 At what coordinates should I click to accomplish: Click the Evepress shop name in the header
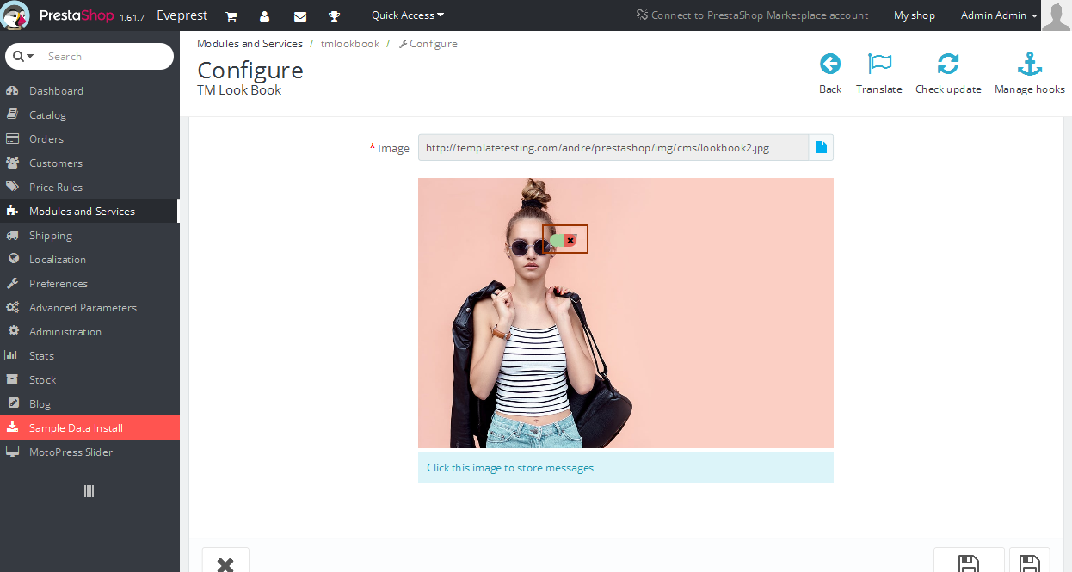[182, 15]
